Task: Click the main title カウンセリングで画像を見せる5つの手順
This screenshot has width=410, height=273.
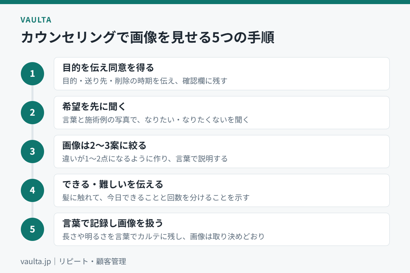Action: point(148,38)
